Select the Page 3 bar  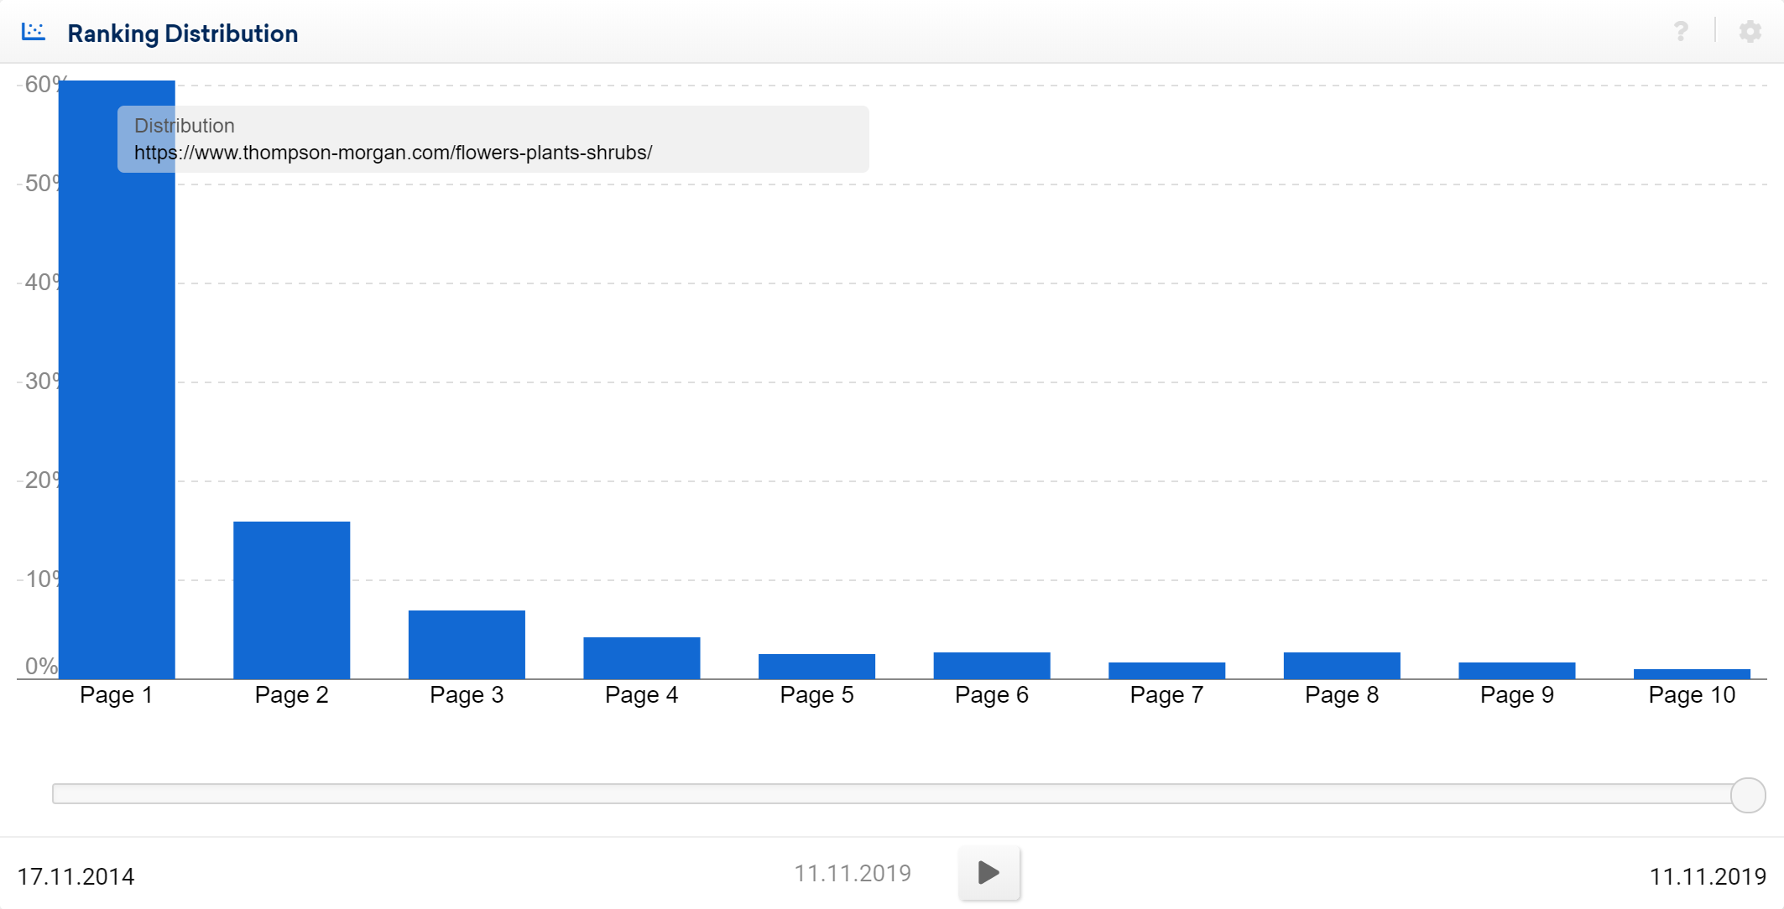click(x=467, y=644)
